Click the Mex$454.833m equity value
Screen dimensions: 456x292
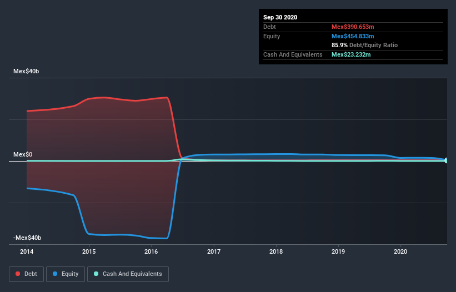353,36
